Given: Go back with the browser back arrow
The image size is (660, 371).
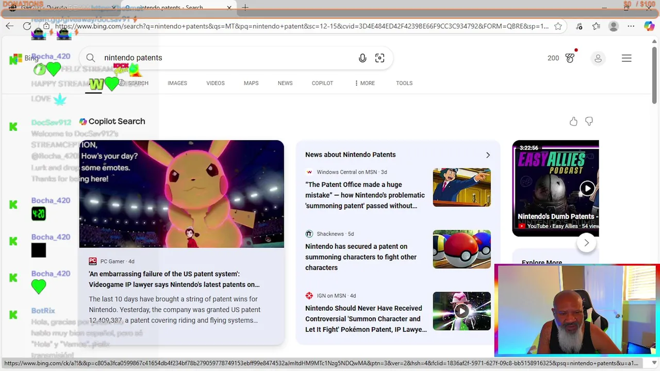Looking at the screenshot, I should click(10, 26).
